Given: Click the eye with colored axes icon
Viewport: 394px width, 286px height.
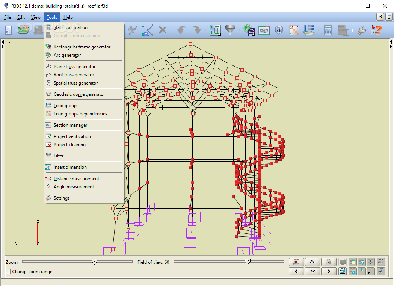Looking at the screenshot, I should click(x=381, y=271).
